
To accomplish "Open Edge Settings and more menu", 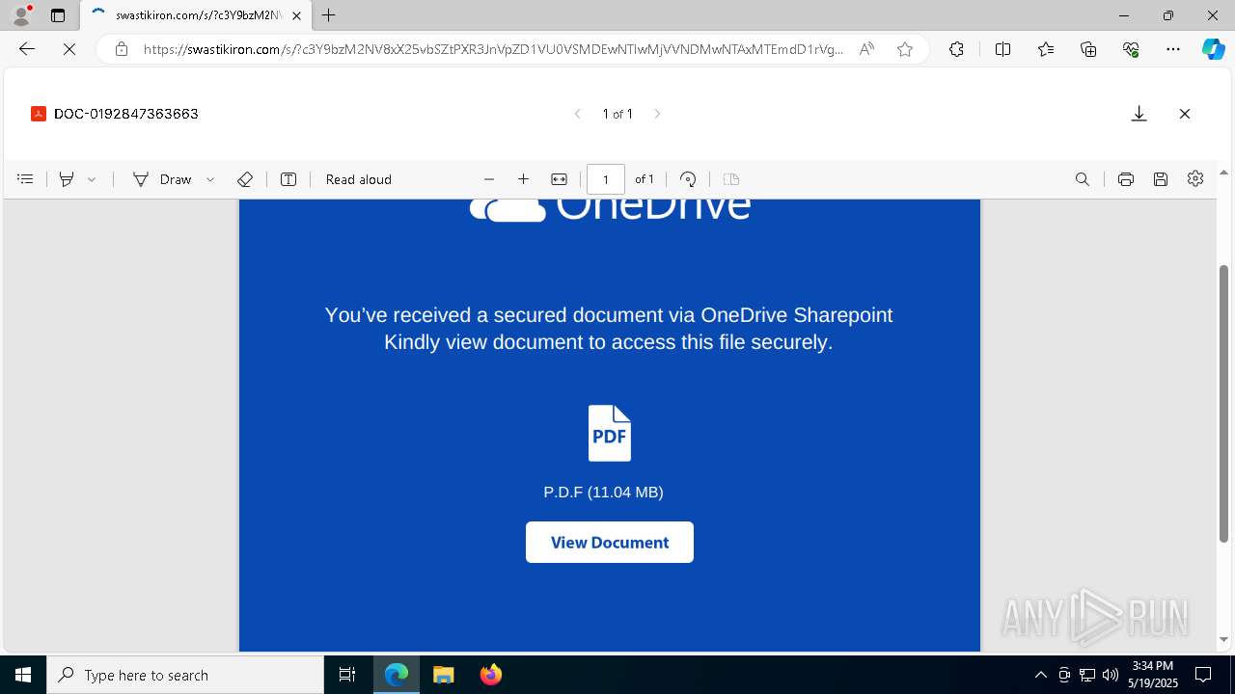I will [1173, 49].
